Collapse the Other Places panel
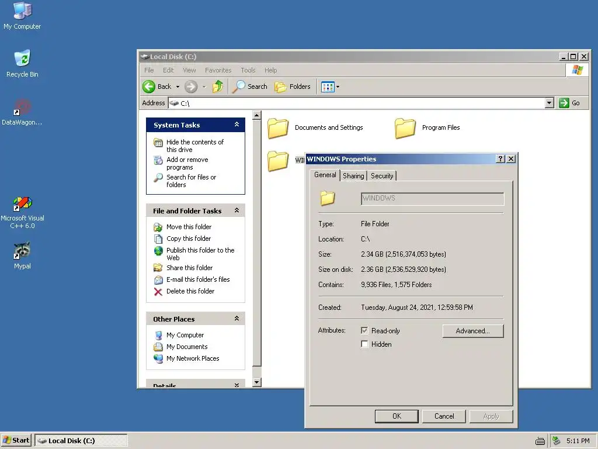This screenshot has height=449, width=598. 237,319
